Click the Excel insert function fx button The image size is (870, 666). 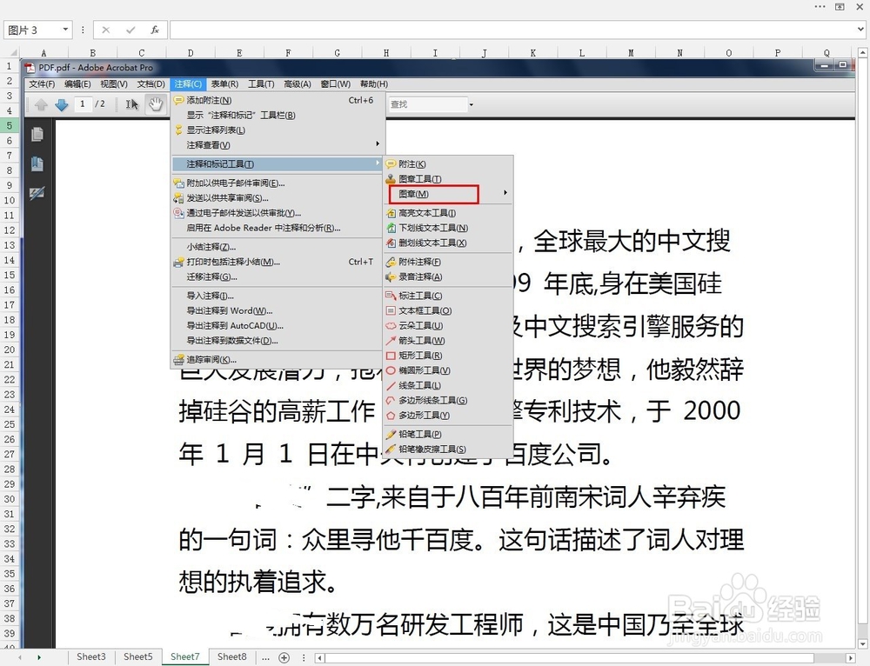coord(155,30)
